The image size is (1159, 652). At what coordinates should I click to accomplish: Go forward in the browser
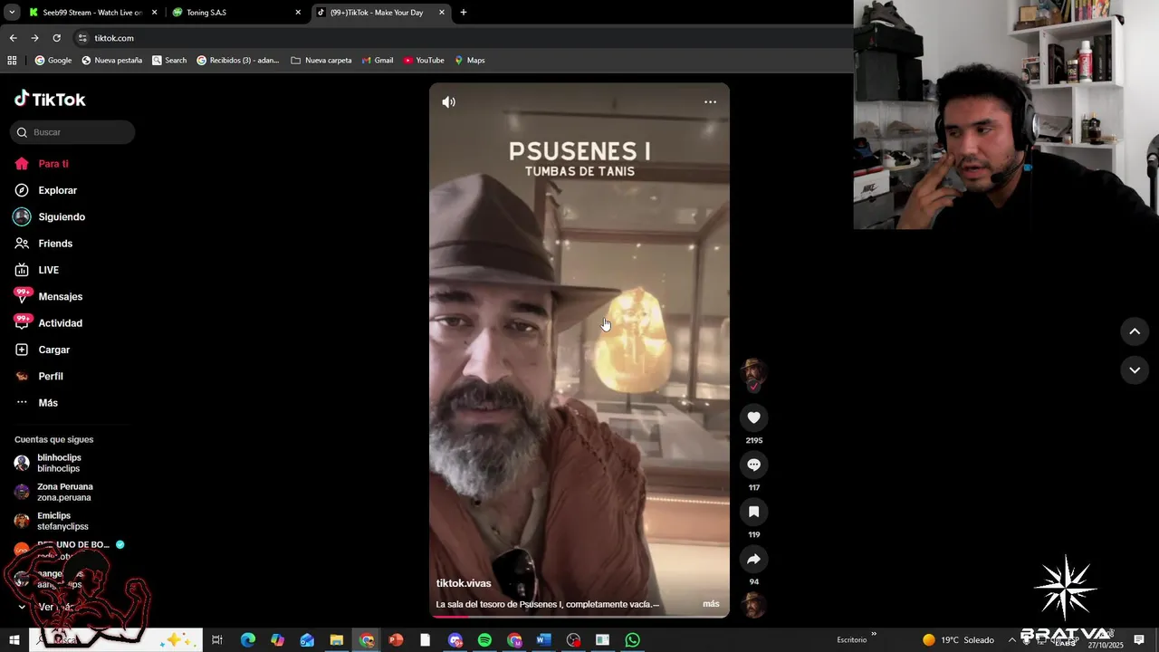pyautogui.click(x=34, y=38)
